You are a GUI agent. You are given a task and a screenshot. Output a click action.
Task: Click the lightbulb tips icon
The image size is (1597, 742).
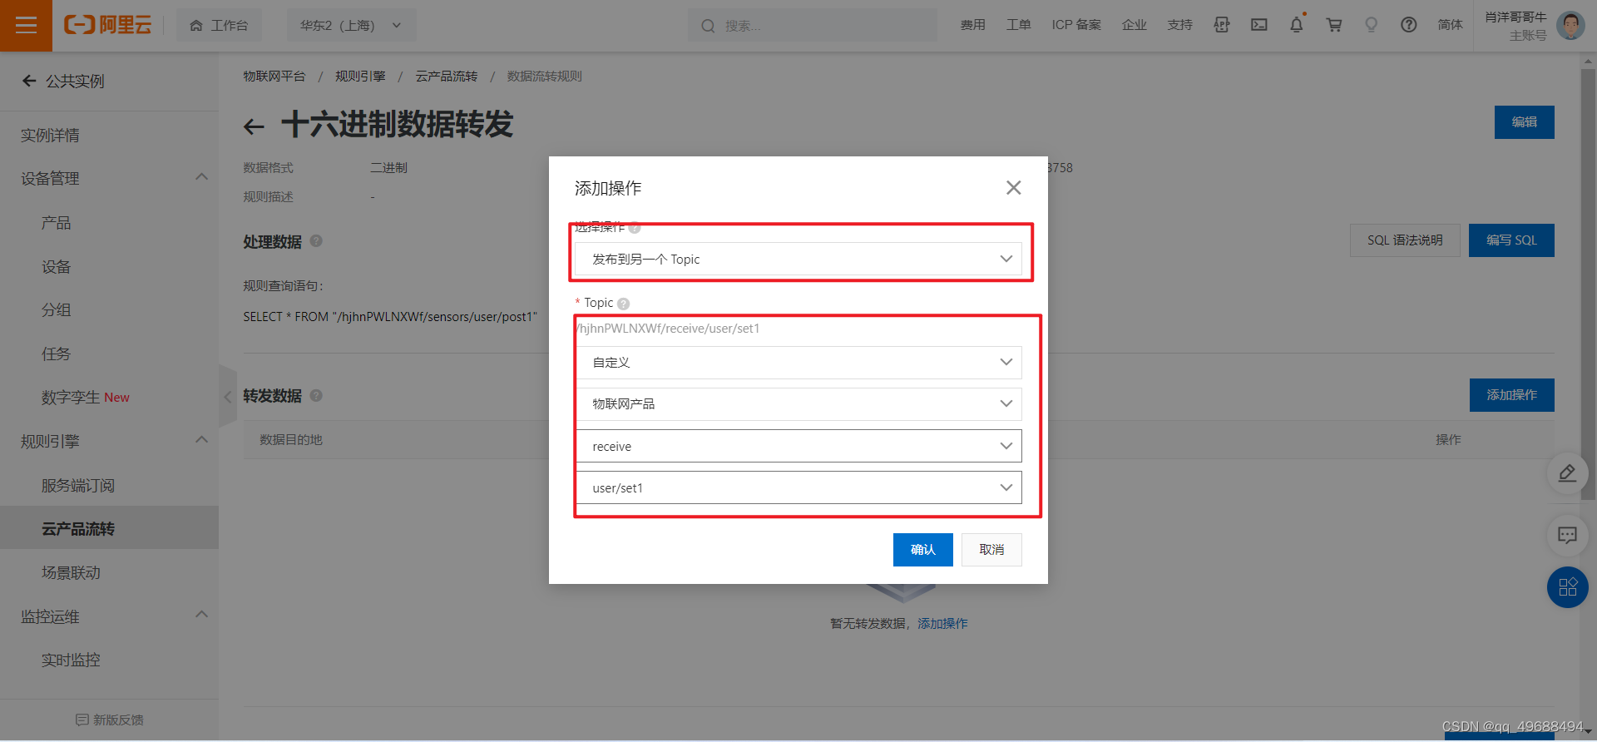coord(1372,25)
